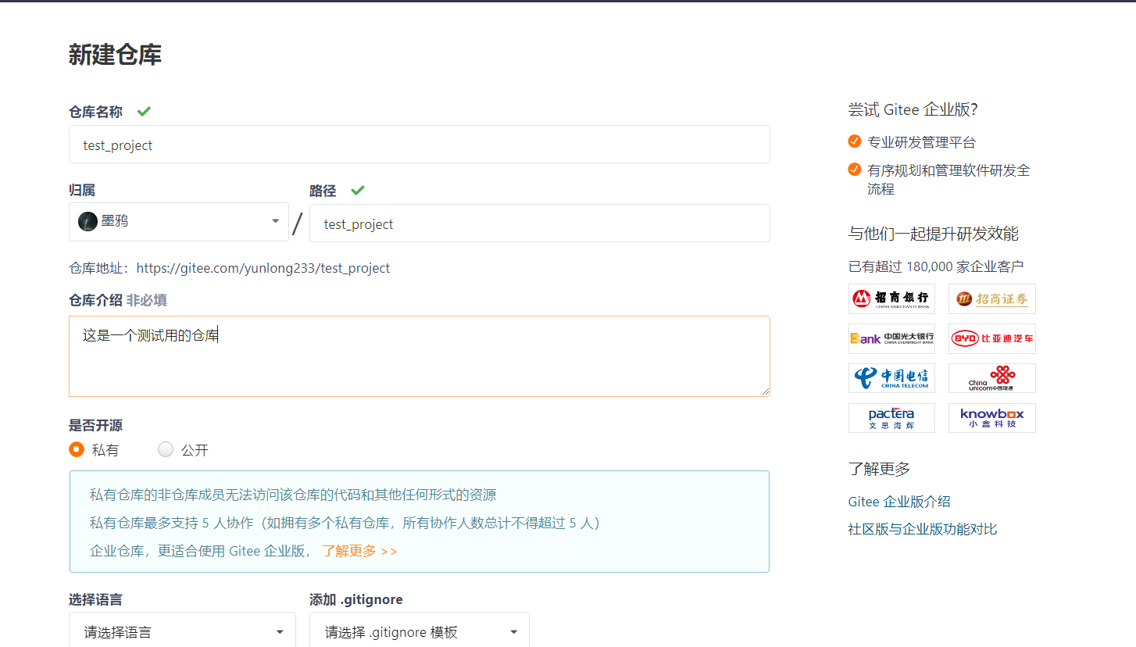Click the green checkmark beside 仓库名称
The image size is (1136, 647).
pyautogui.click(x=143, y=111)
